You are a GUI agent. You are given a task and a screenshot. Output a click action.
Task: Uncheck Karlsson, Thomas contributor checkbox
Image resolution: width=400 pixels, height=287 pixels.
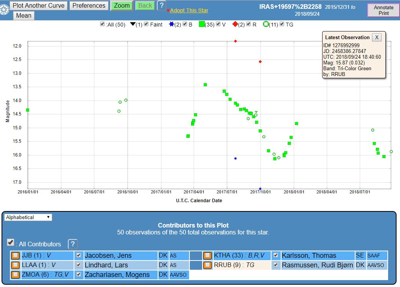[x=275, y=255]
